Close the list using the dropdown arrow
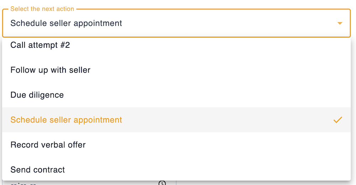This screenshot has height=185, width=356. click(340, 24)
